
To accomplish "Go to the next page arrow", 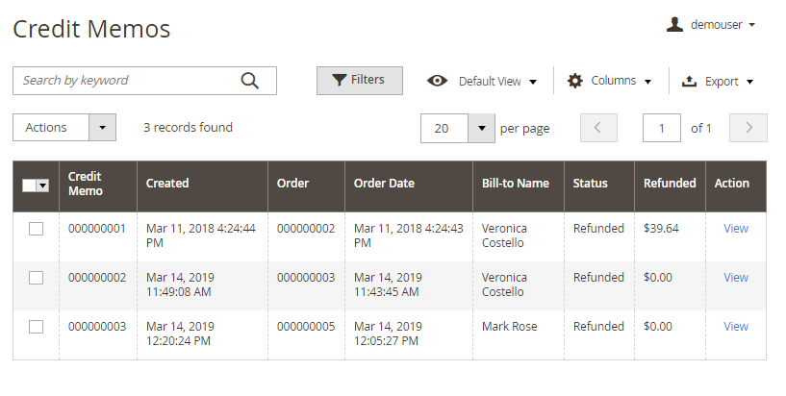I will (748, 128).
